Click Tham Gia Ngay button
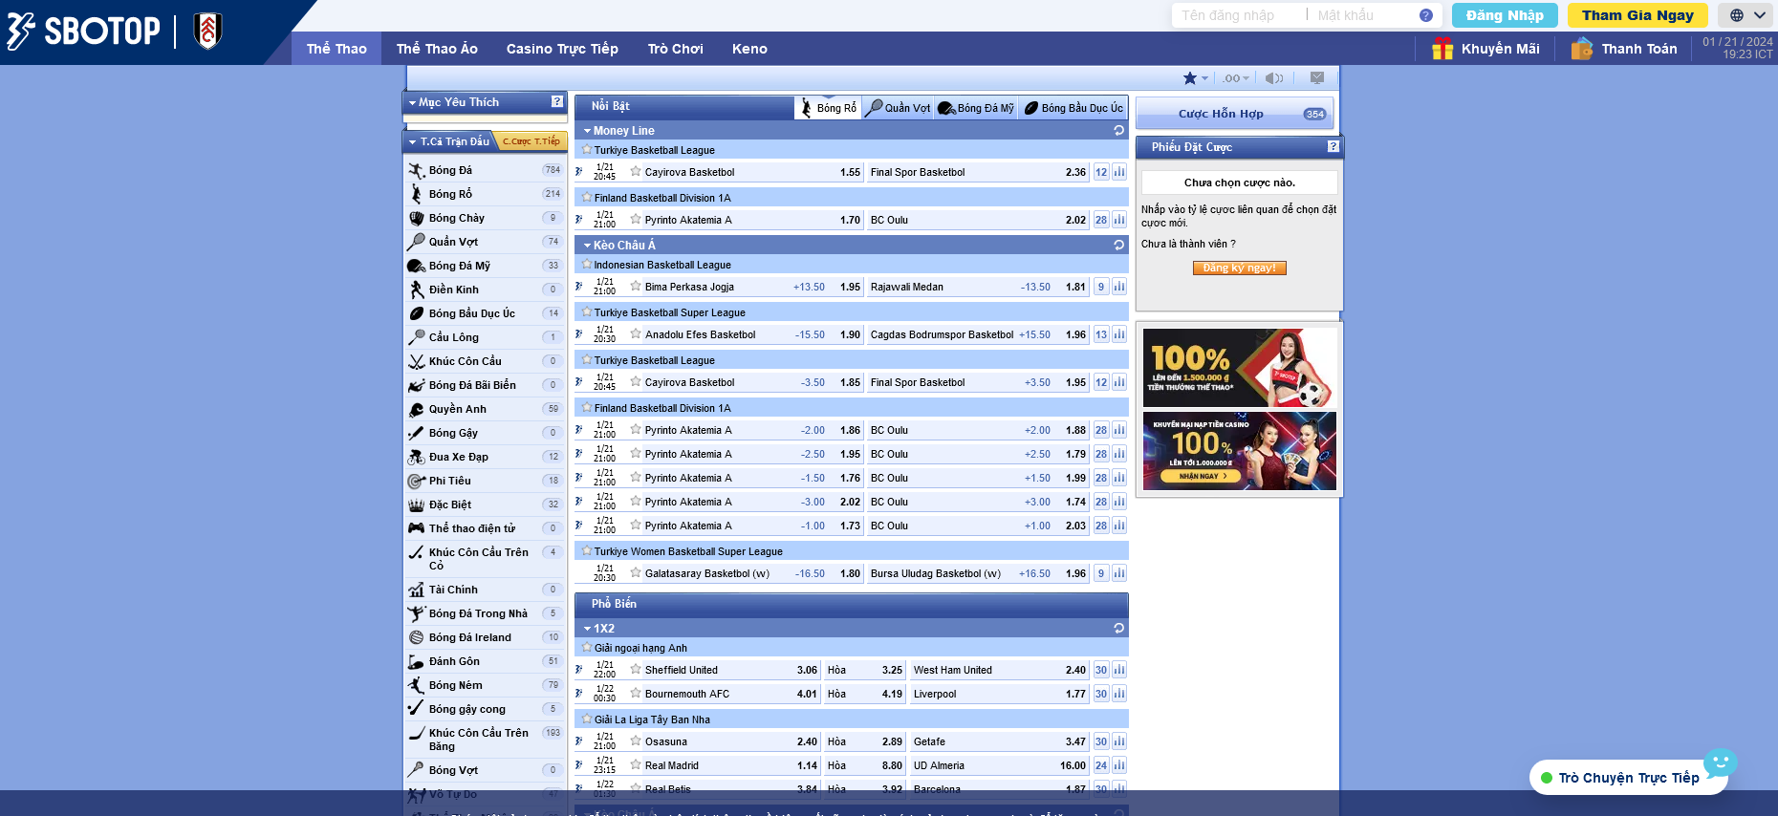Screen dimensions: 1778x816 (1637, 15)
